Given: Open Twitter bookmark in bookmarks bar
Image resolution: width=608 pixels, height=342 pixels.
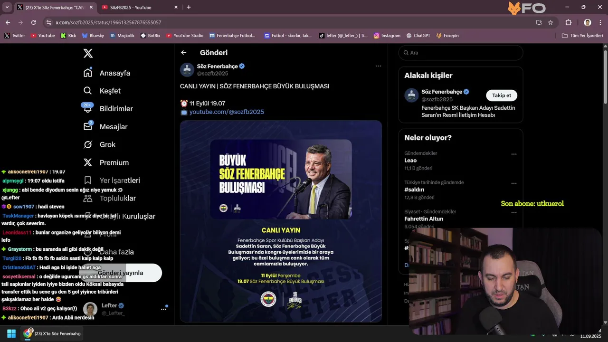Looking at the screenshot, I should pyautogui.click(x=14, y=36).
